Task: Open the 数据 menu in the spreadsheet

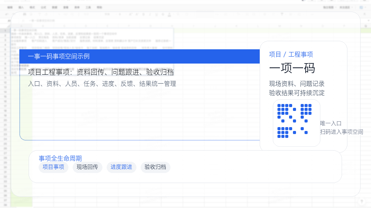Action: click(54, 8)
